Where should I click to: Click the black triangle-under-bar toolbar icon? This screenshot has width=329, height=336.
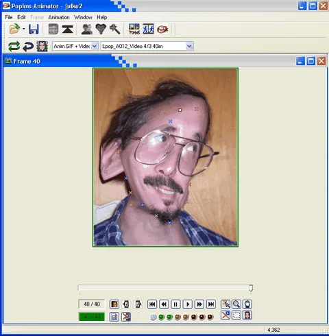point(67,29)
